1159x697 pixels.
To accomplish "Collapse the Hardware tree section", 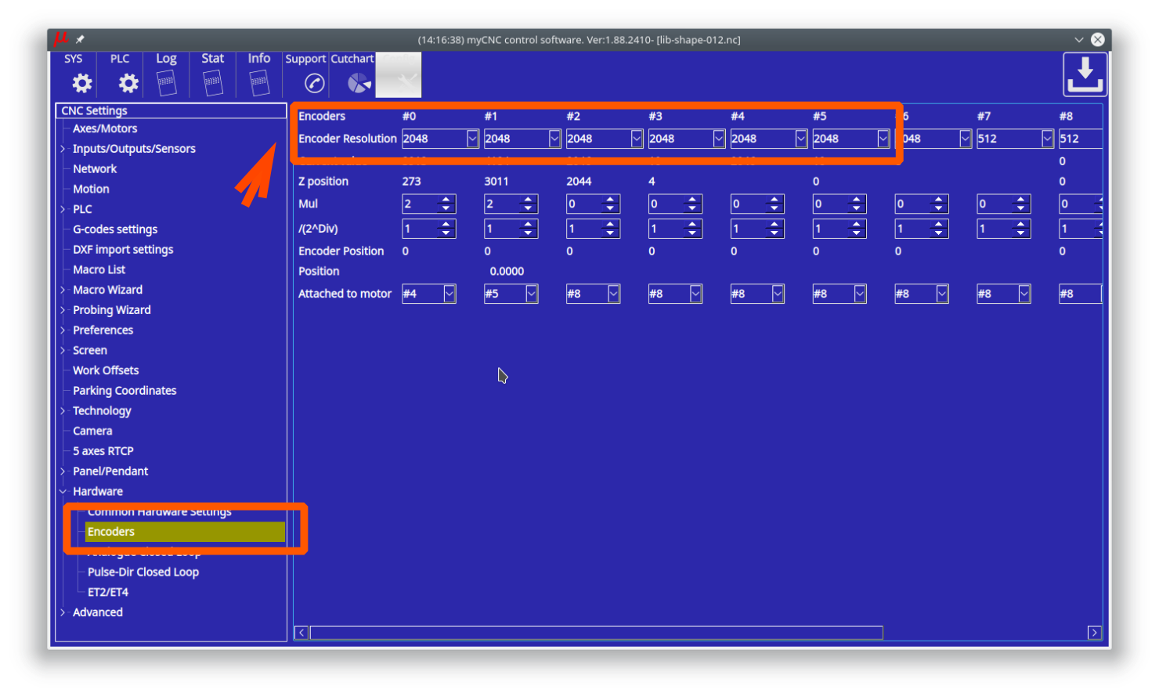I will [x=63, y=492].
